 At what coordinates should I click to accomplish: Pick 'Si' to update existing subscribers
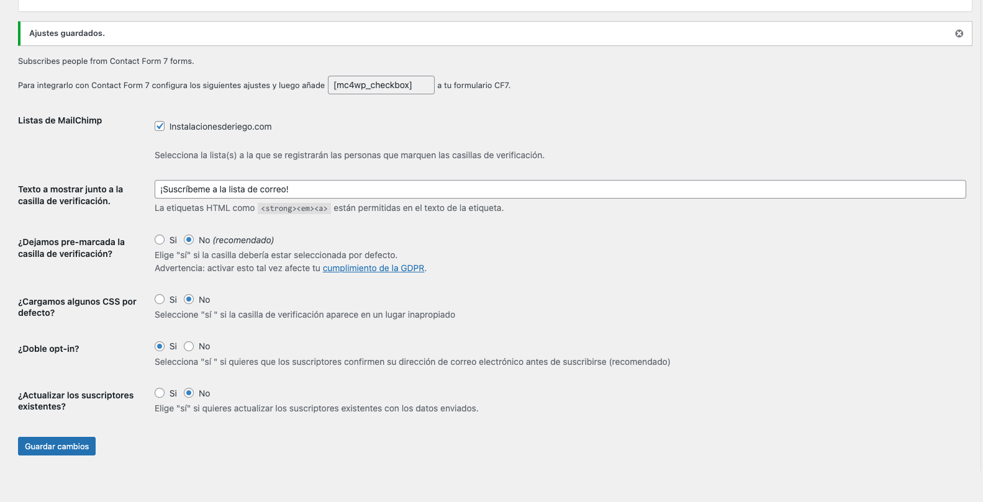click(x=160, y=393)
